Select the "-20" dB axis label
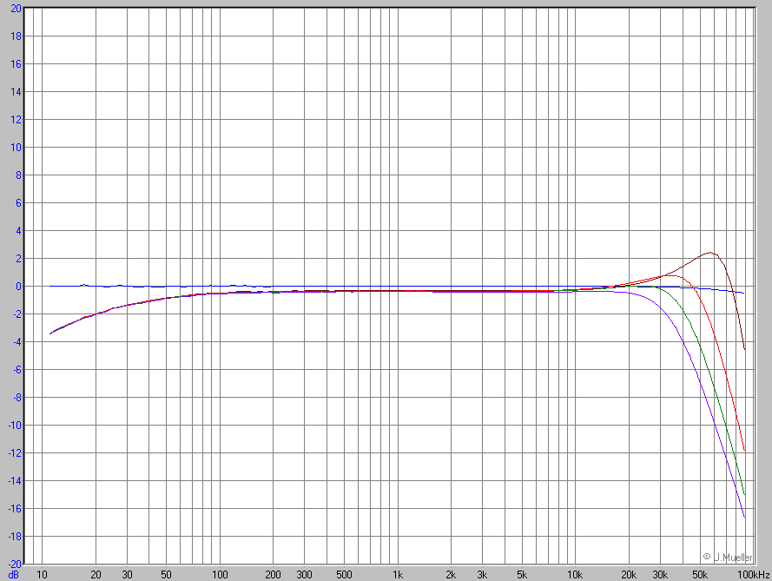772x581 pixels. point(15,564)
